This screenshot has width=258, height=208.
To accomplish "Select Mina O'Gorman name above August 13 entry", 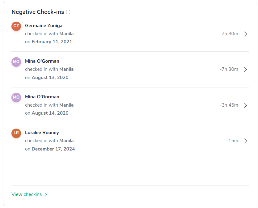I will coord(42,61).
